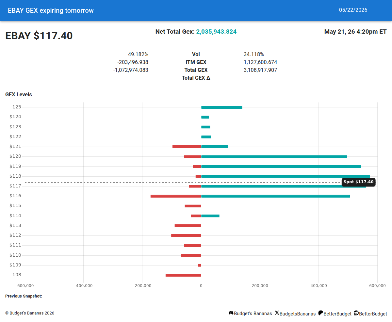Click the red bar at 108 strike

(183, 275)
